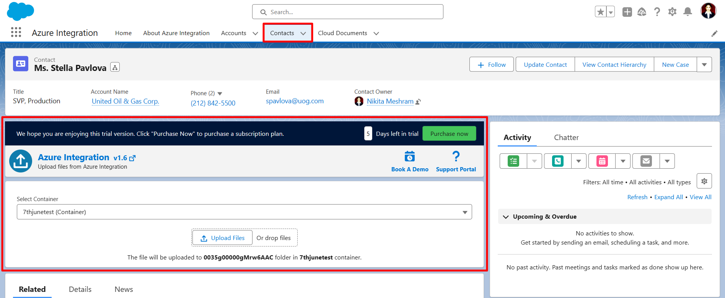Image resolution: width=725 pixels, height=298 pixels.
Task: Select the Activity tab
Action: coord(517,137)
